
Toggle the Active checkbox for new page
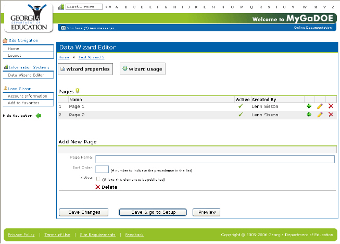pyautogui.click(x=98, y=179)
